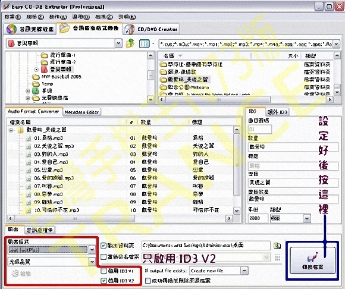Click the music note icon of track 06
The height and width of the screenshot is (289, 345).
(29, 178)
